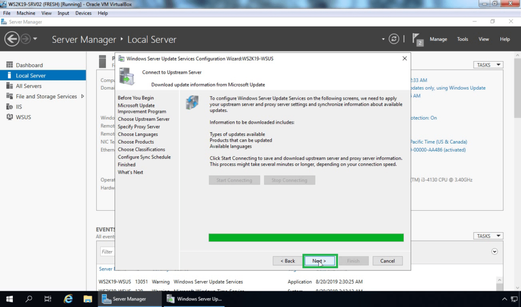The width and height of the screenshot is (521, 307).
Task: Open the Manage menu
Action: tap(438, 39)
